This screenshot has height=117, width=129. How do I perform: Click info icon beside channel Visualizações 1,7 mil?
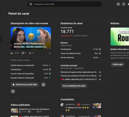tap(100, 49)
